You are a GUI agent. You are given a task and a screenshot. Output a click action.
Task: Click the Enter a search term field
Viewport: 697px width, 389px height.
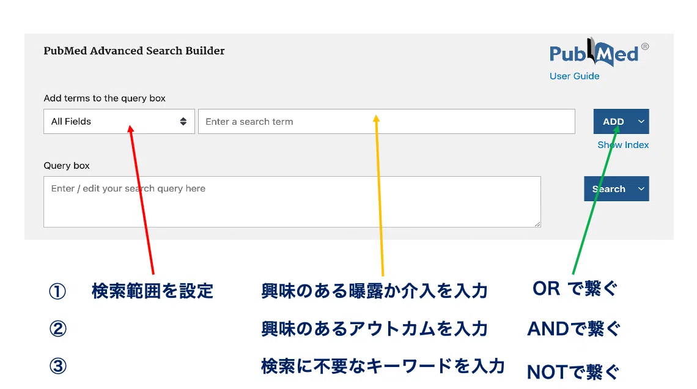click(x=386, y=121)
